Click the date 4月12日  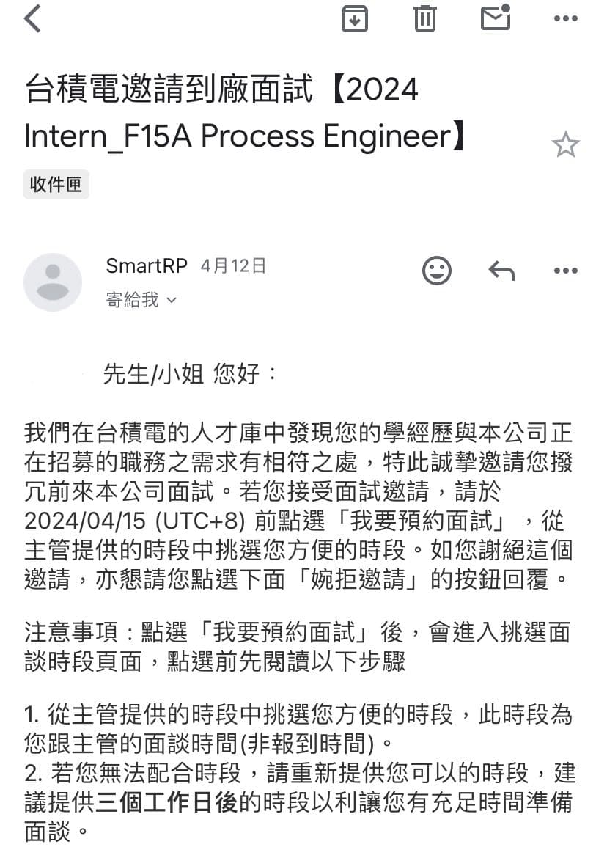(x=235, y=265)
